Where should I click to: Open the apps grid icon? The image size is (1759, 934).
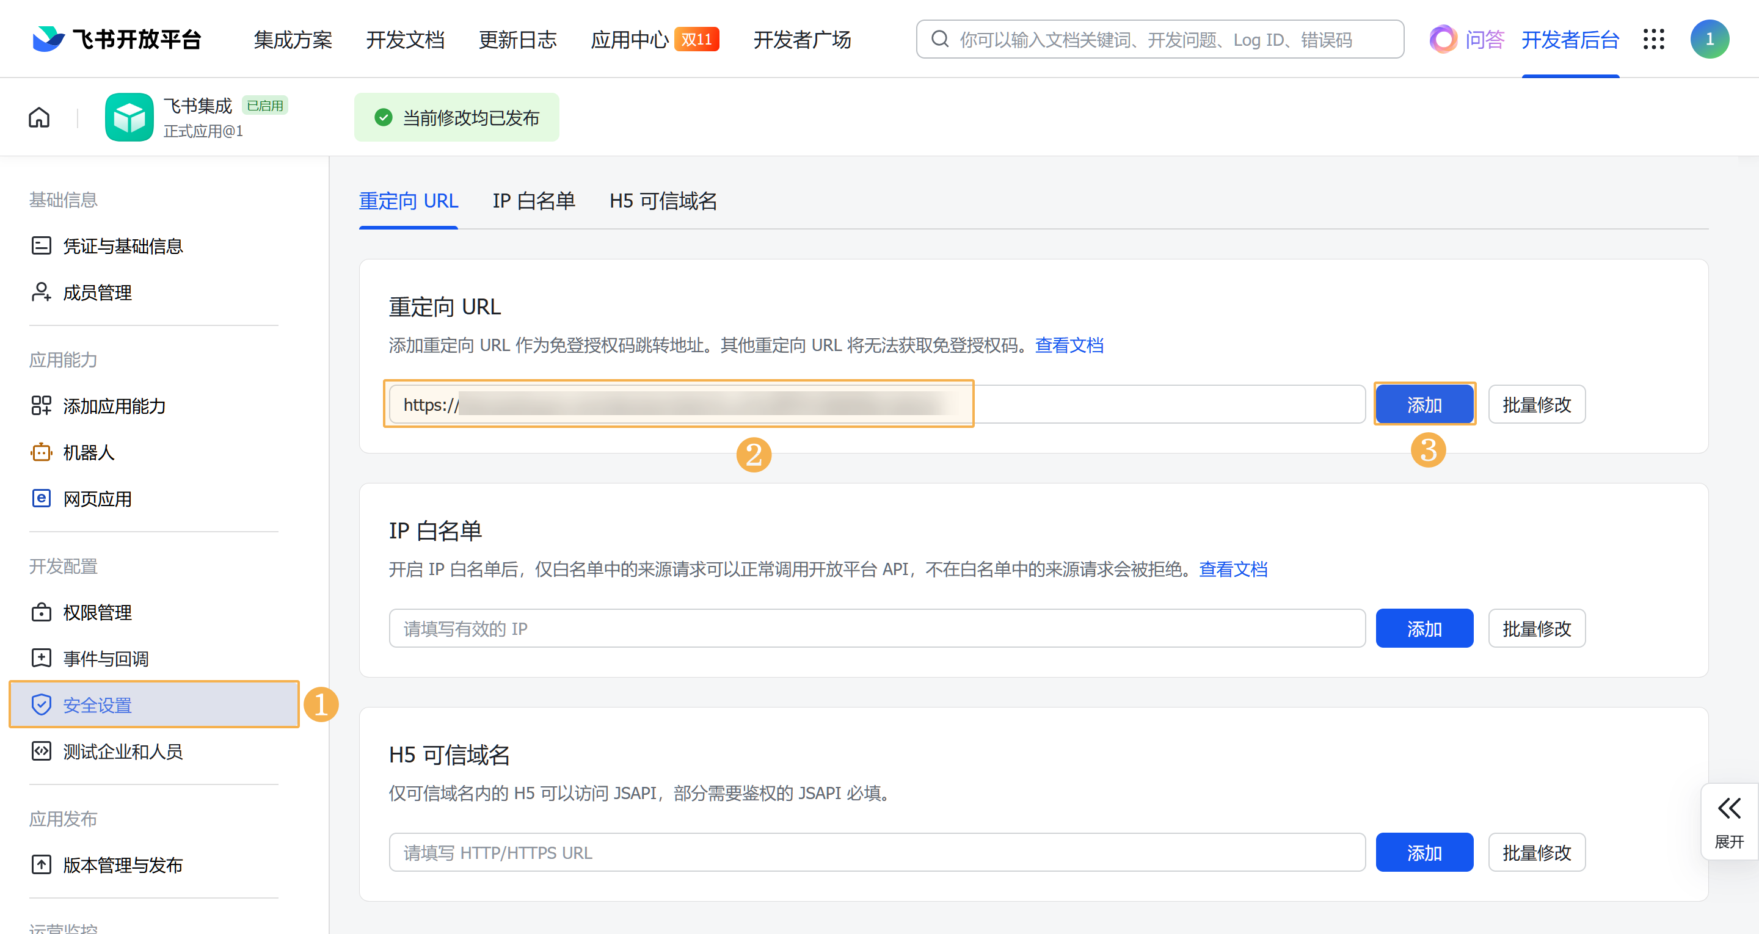(1653, 39)
